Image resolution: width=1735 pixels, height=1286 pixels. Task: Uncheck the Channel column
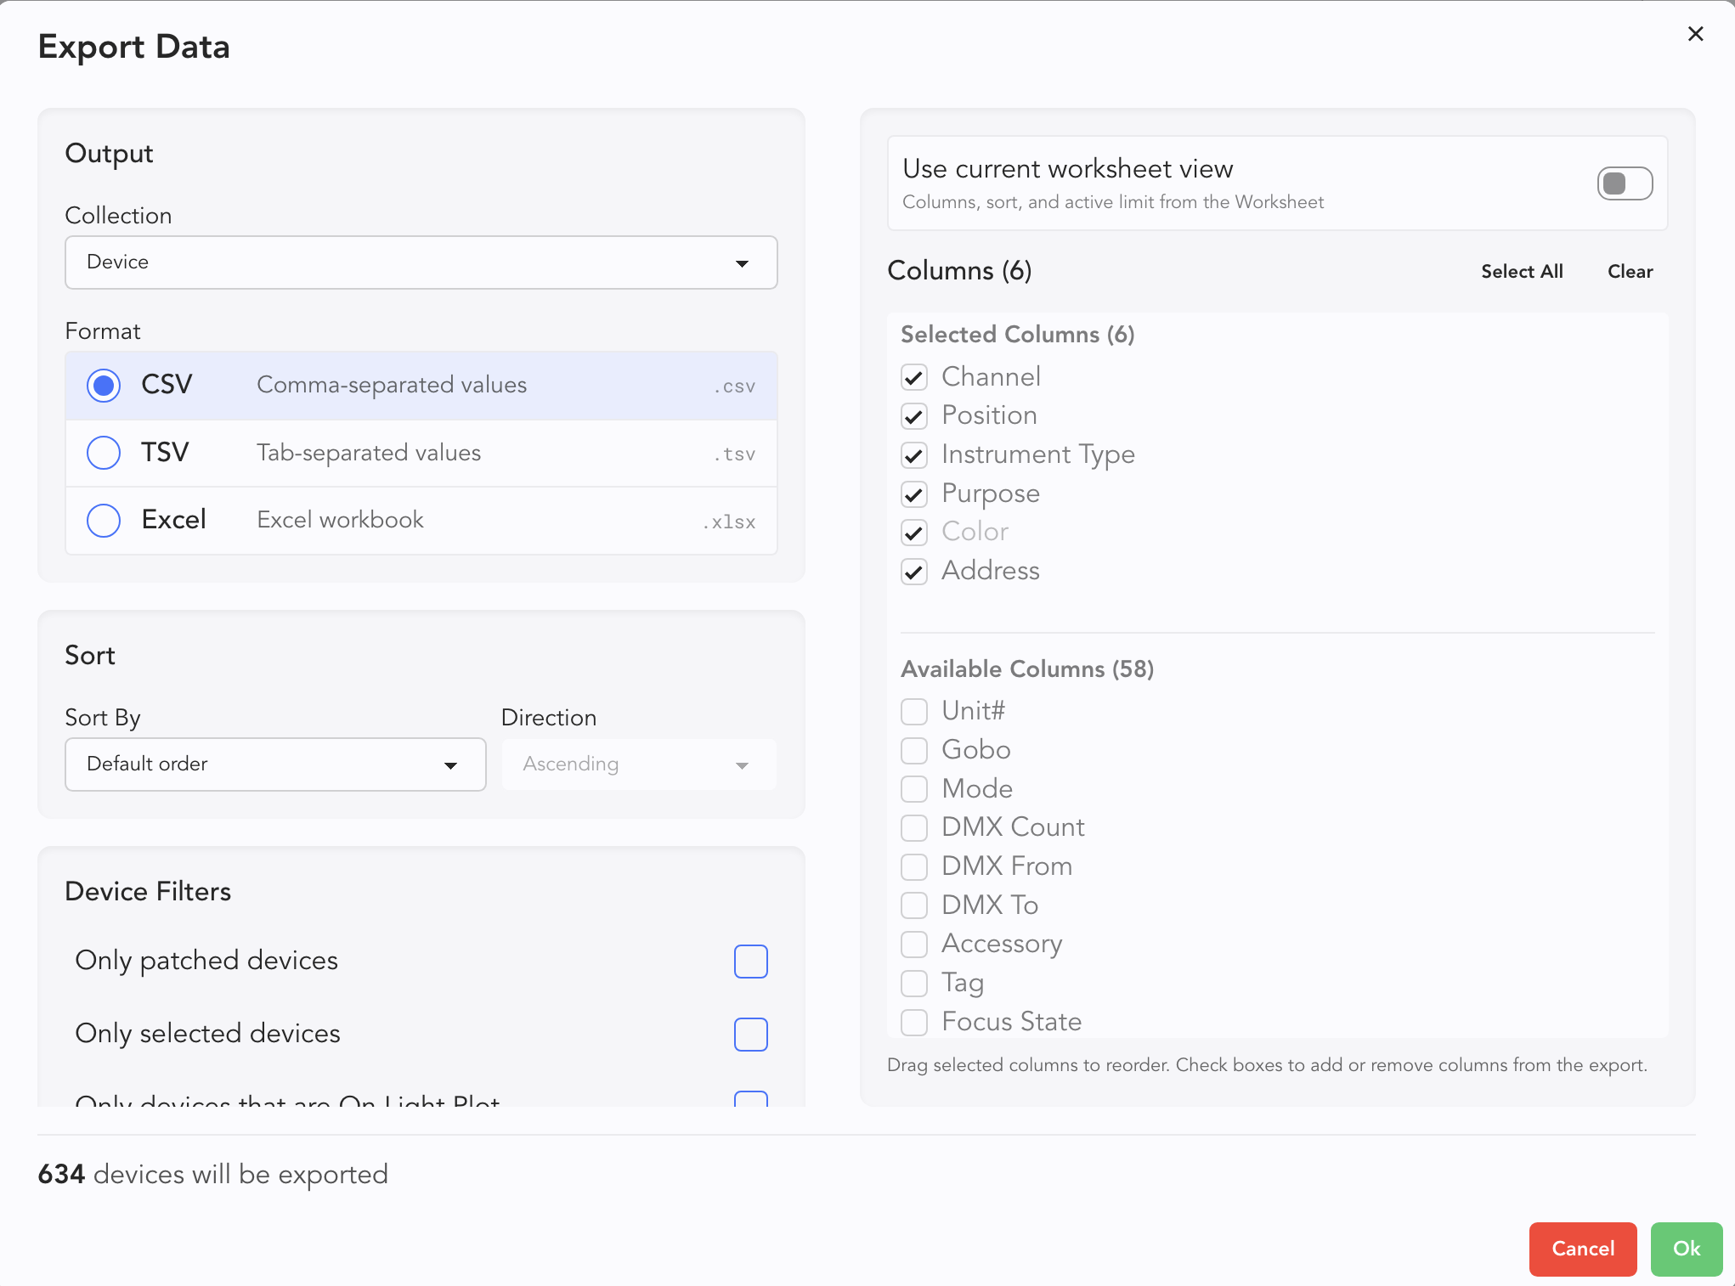(x=914, y=377)
